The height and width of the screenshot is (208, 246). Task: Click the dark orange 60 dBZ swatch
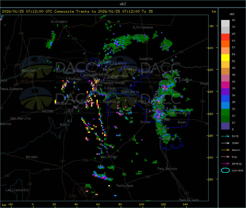[x=225, y=44]
